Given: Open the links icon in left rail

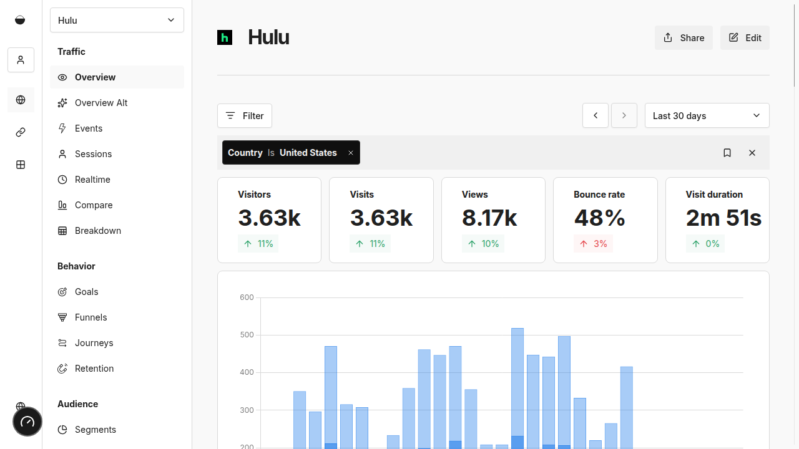Looking at the screenshot, I should click(21, 132).
